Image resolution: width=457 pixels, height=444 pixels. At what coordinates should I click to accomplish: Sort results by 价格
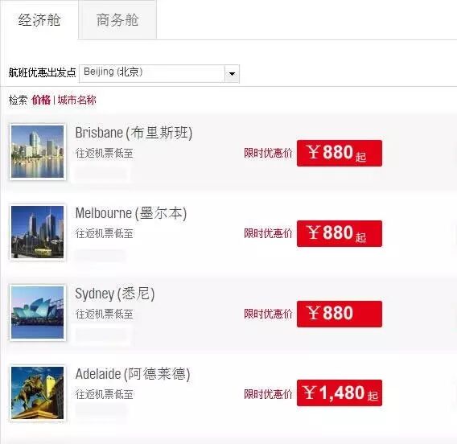point(41,100)
